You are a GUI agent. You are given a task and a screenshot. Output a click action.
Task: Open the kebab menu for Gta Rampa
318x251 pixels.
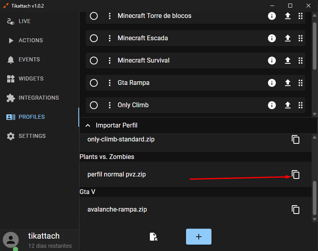point(110,83)
